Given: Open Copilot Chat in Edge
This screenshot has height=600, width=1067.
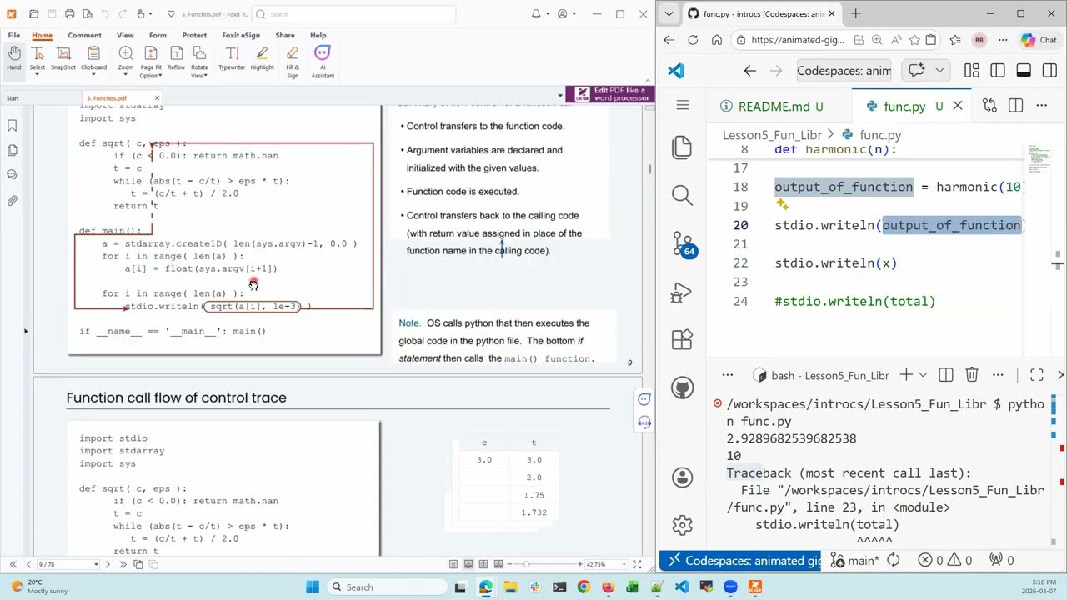Looking at the screenshot, I should [x=1039, y=40].
